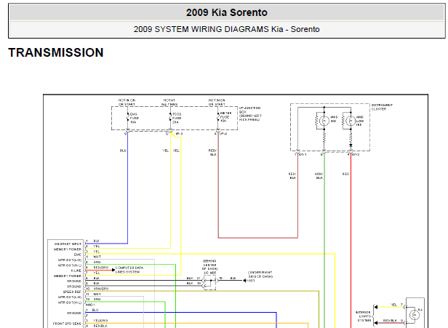This screenshot has height=328, width=448.
Task: Click the I/P JUNCTION BOX label
Action: tap(250, 113)
